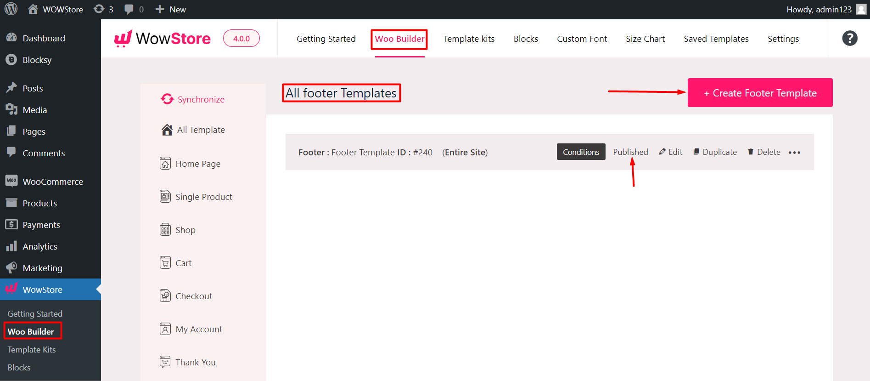870x381 pixels.
Task: Click Create Footer Template button
Action: coord(760,93)
